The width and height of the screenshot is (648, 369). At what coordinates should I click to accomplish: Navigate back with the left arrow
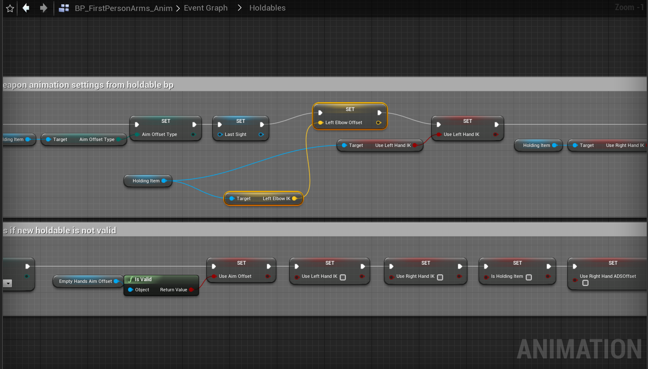(26, 8)
